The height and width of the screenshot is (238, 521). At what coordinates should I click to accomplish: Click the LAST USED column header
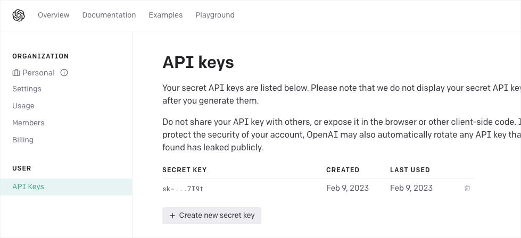(410, 170)
